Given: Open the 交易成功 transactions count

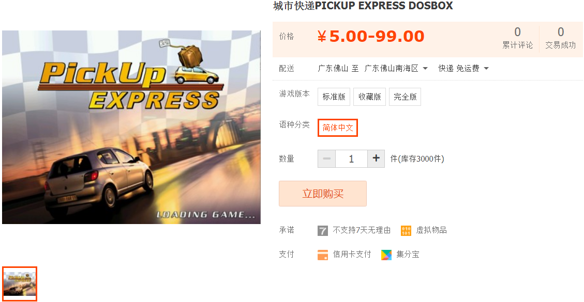Looking at the screenshot, I should pyautogui.click(x=561, y=38).
